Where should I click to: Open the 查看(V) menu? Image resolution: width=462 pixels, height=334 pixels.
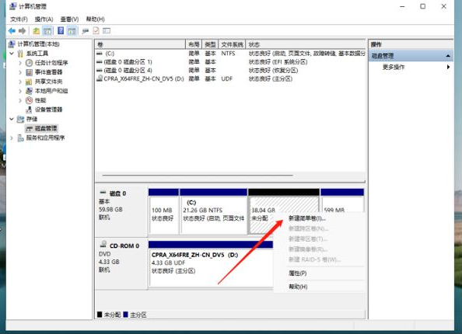point(69,19)
